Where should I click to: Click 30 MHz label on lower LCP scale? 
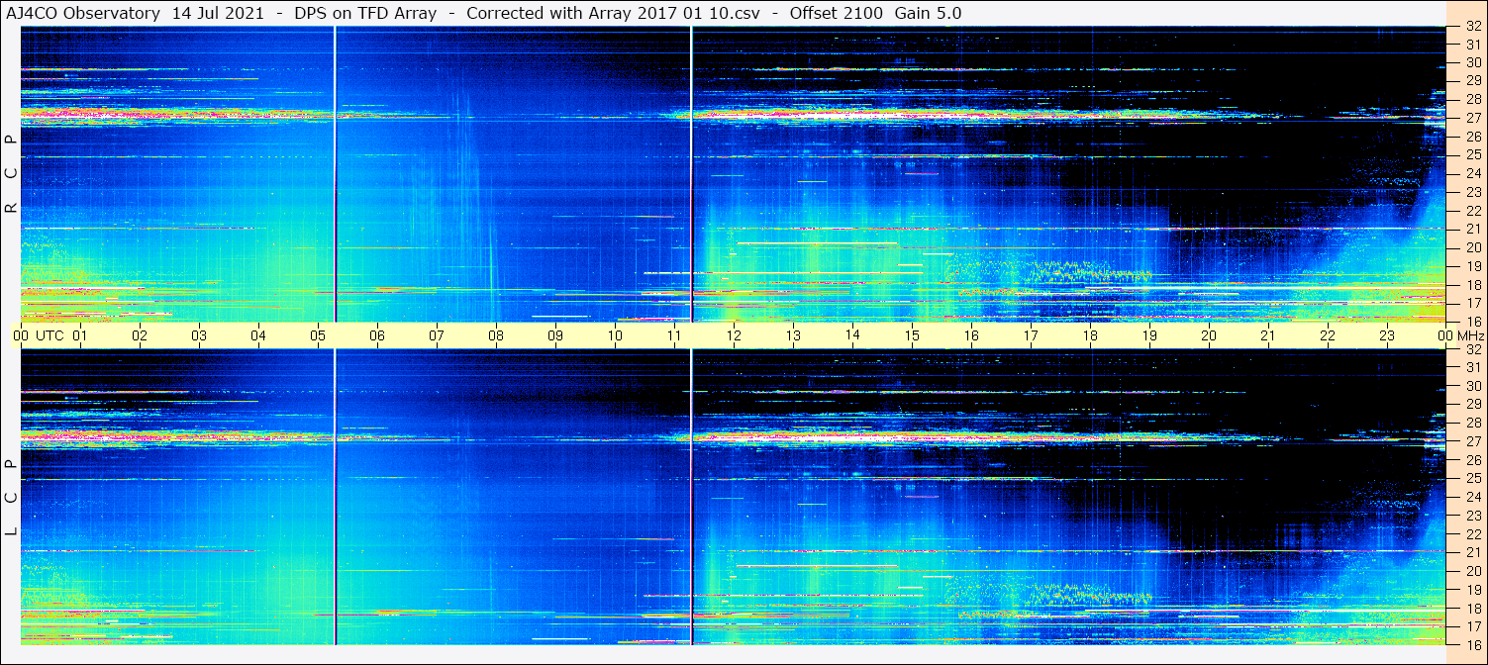(x=1472, y=386)
